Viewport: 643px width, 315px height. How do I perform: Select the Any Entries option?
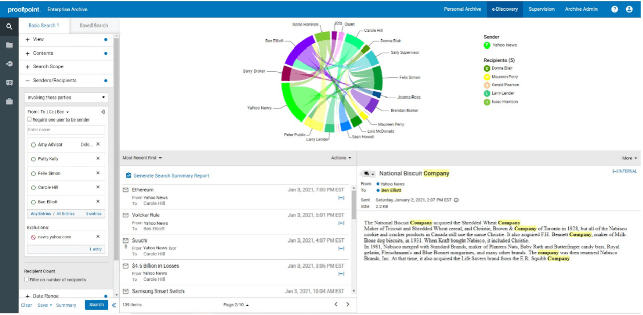click(41, 214)
